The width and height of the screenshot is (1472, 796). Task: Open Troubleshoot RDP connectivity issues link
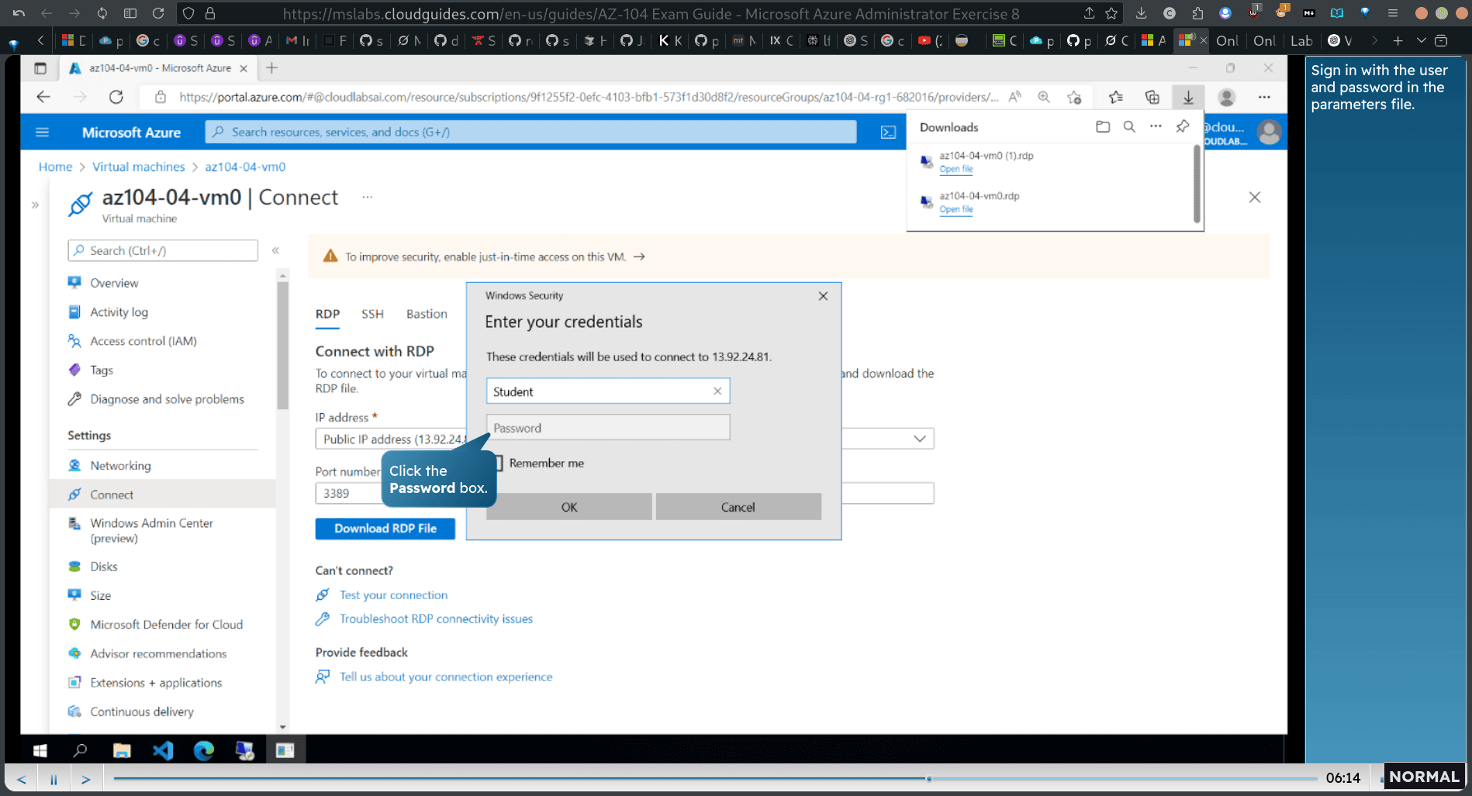click(x=436, y=619)
